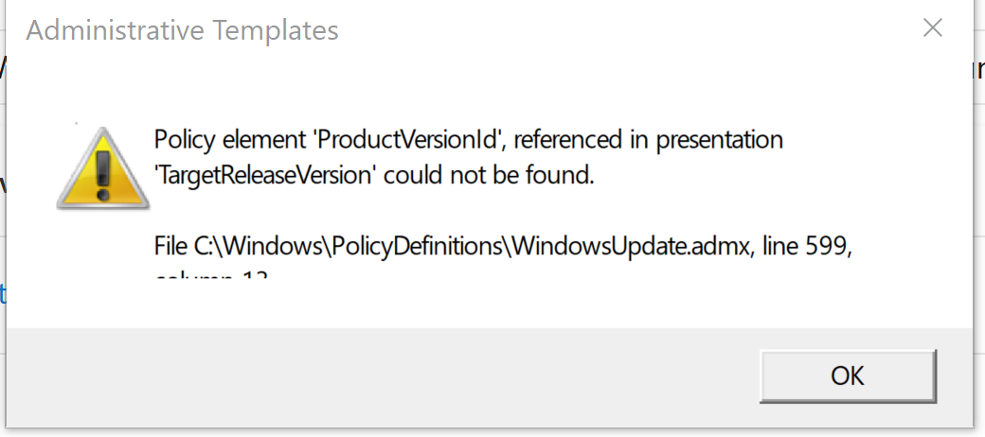The height and width of the screenshot is (437, 985).
Task: Click the blue link fragment at left edge
Action: click(3, 293)
